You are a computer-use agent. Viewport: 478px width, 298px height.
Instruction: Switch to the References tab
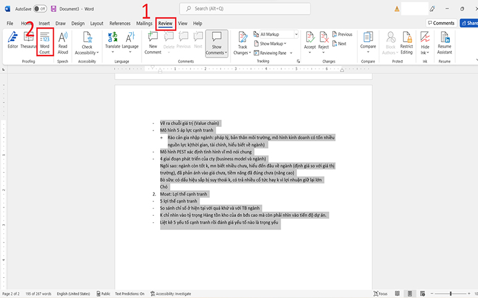coord(120,23)
